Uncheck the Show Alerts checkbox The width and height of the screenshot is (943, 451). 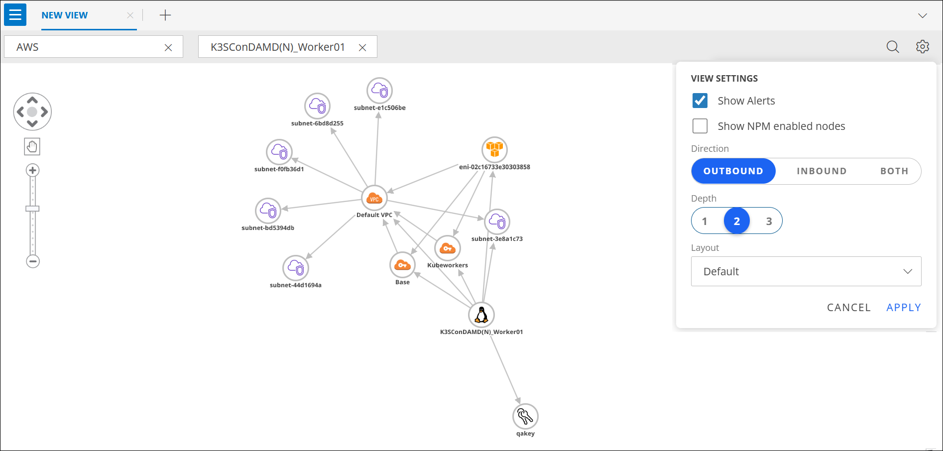700,101
